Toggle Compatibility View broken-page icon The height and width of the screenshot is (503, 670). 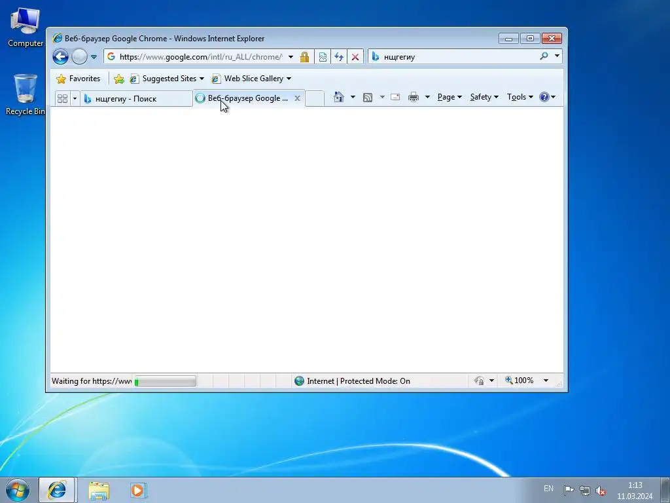tap(323, 56)
